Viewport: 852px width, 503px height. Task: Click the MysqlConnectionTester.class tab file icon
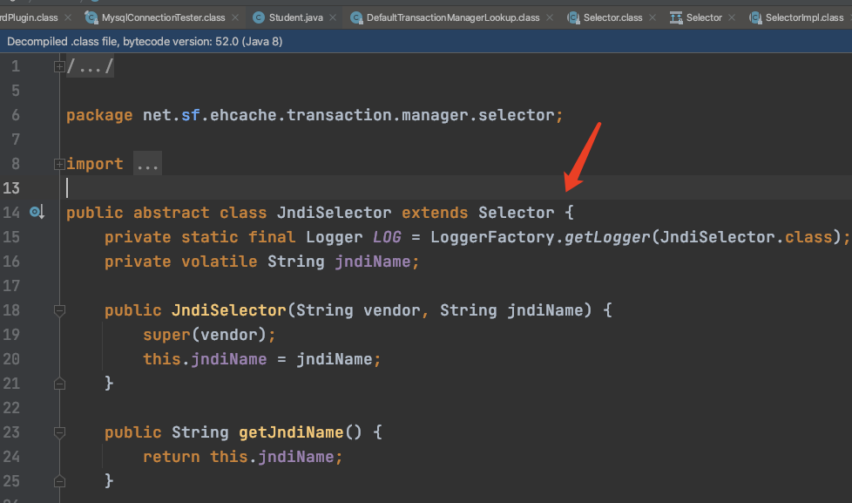coord(91,17)
